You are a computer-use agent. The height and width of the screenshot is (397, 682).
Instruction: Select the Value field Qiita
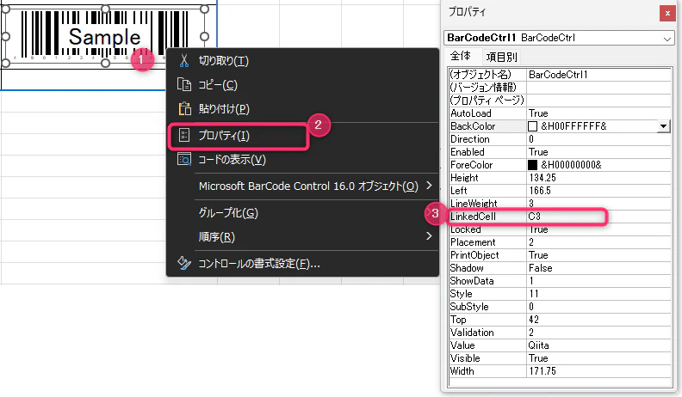click(x=538, y=345)
